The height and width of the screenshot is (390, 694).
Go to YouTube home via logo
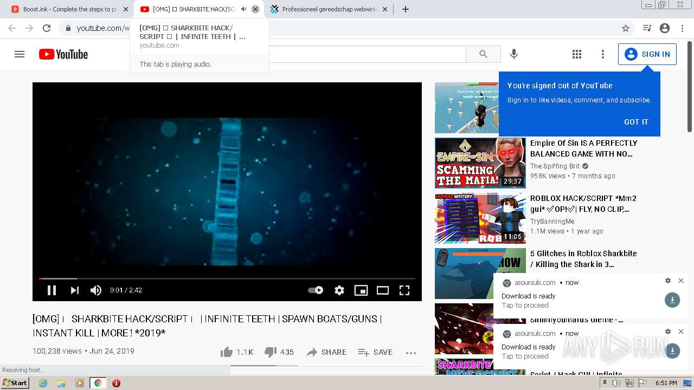pos(63,54)
